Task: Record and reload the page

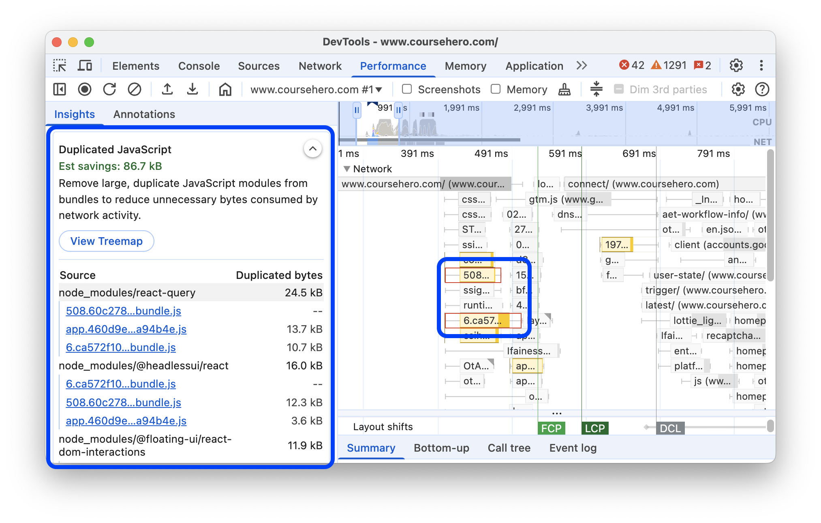Action: (x=110, y=89)
